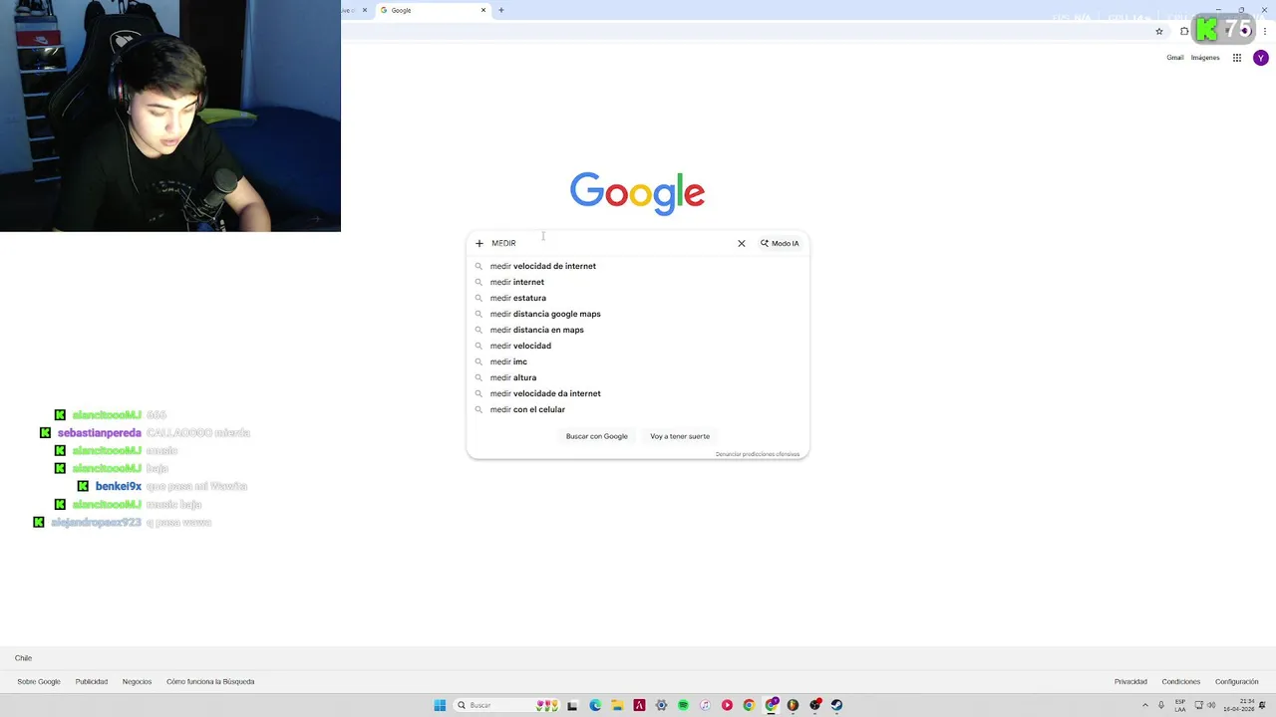Open the volume control in system tray

[1211, 705]
